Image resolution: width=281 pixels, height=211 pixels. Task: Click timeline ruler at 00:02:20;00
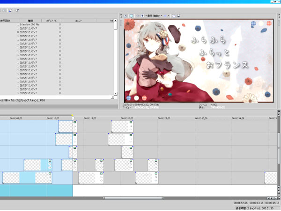pyautogui.click(x=127, y=118)
